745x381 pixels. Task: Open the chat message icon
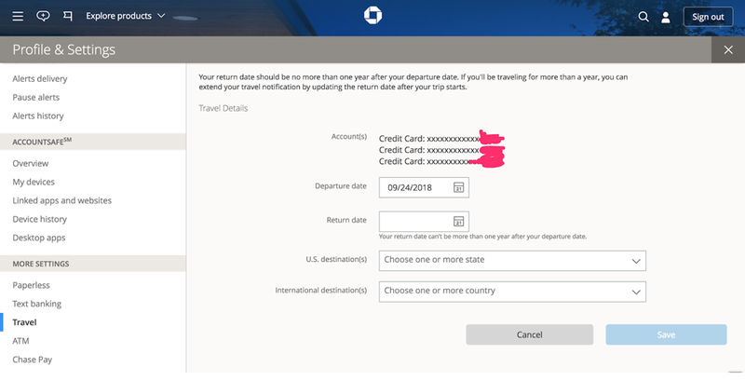click(43, 16)
